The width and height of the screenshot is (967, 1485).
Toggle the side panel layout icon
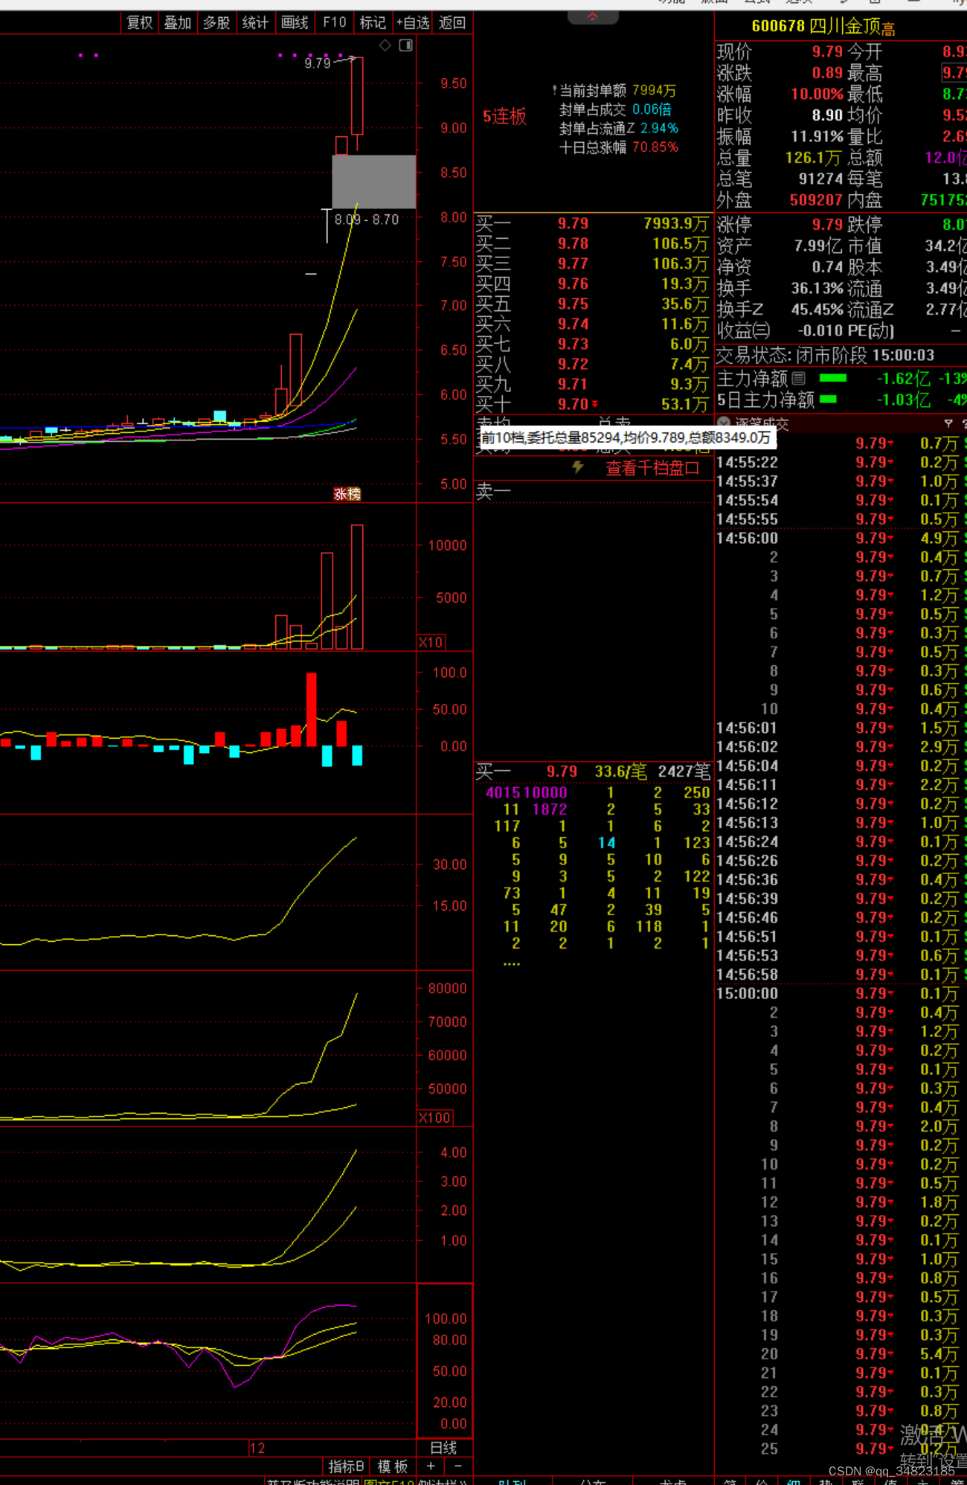(405, 45)
